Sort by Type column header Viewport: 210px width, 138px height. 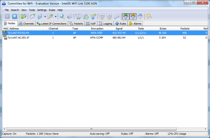pyautogui.click(x=75, y=28)
